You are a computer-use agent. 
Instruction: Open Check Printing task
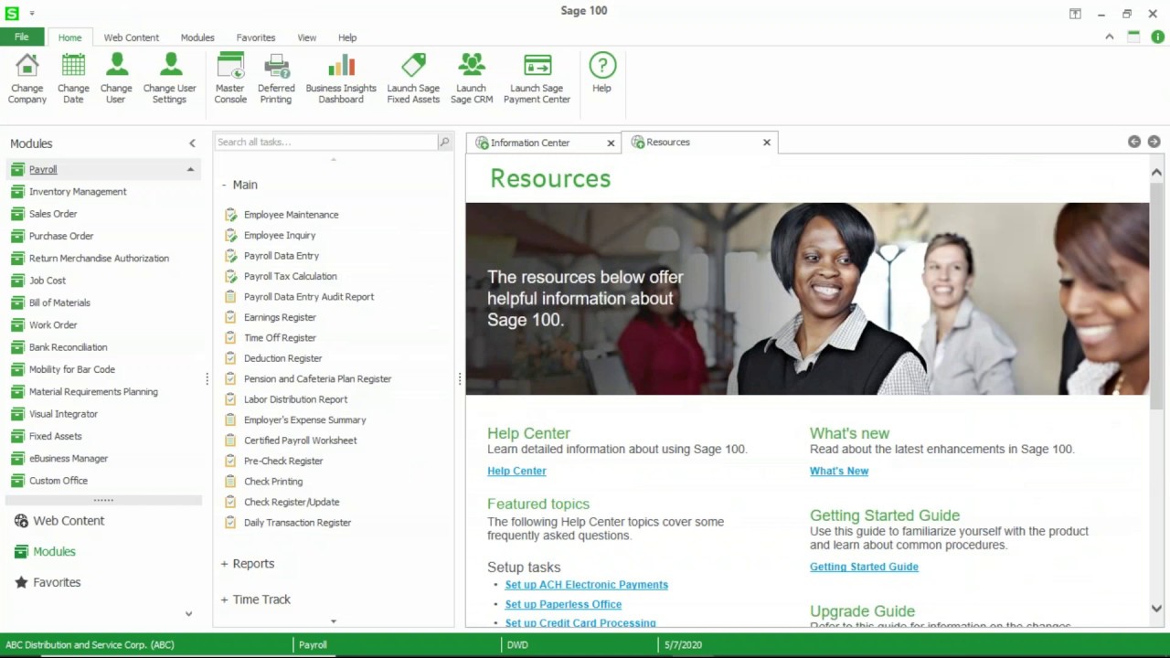(273, 482)
